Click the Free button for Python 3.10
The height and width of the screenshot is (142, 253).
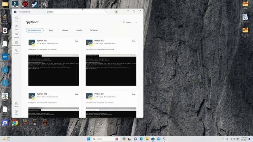tap(76, 94)
